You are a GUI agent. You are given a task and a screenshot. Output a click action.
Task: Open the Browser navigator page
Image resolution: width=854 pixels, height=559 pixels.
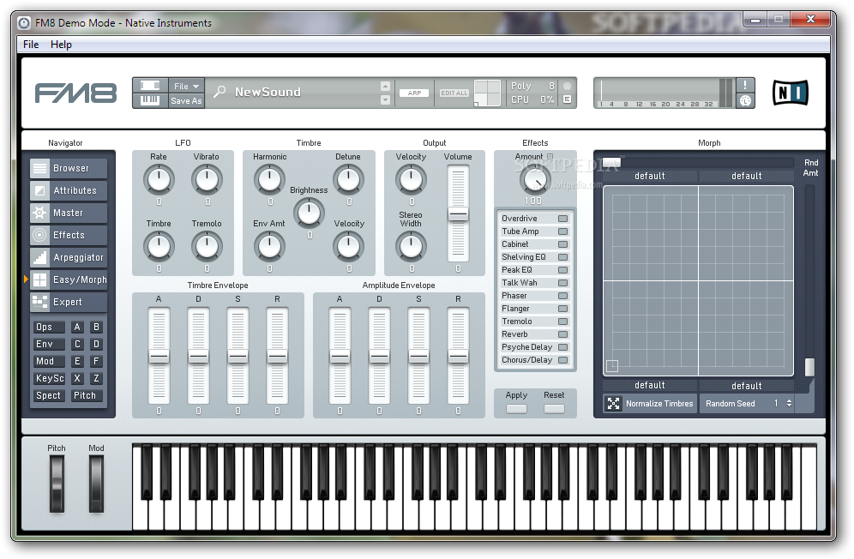pyautogui.click(x=69, y=168)
